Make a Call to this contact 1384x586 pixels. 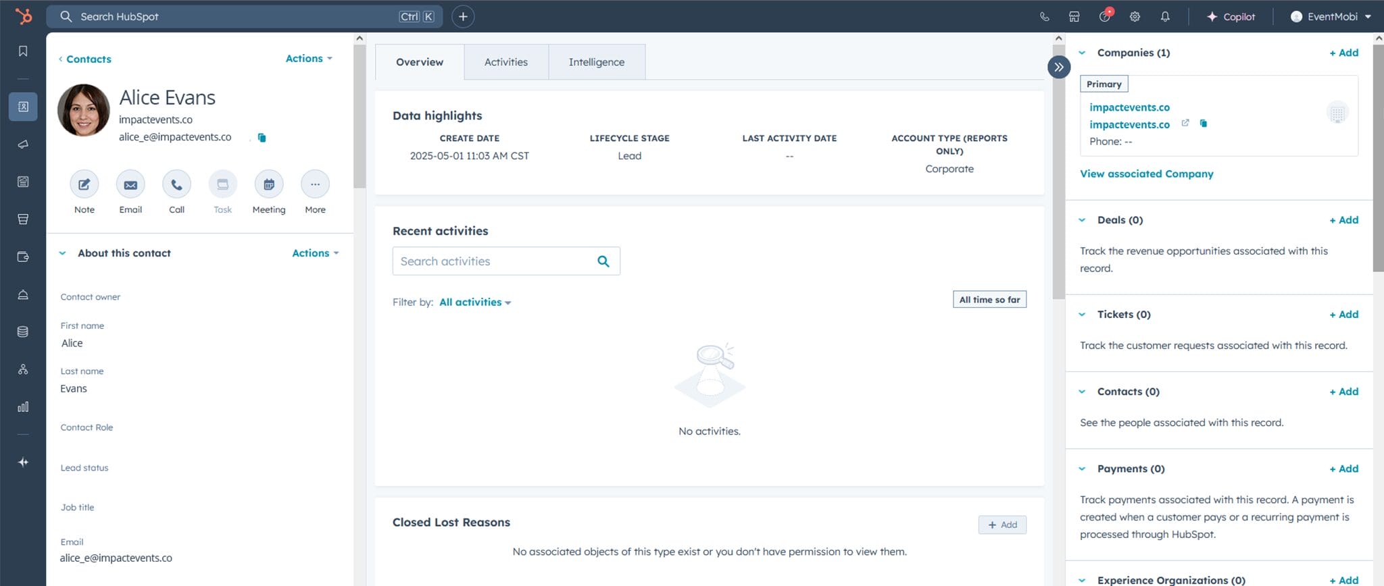tap(176, 184)
